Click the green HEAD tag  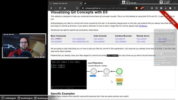[x=119, y=84]
